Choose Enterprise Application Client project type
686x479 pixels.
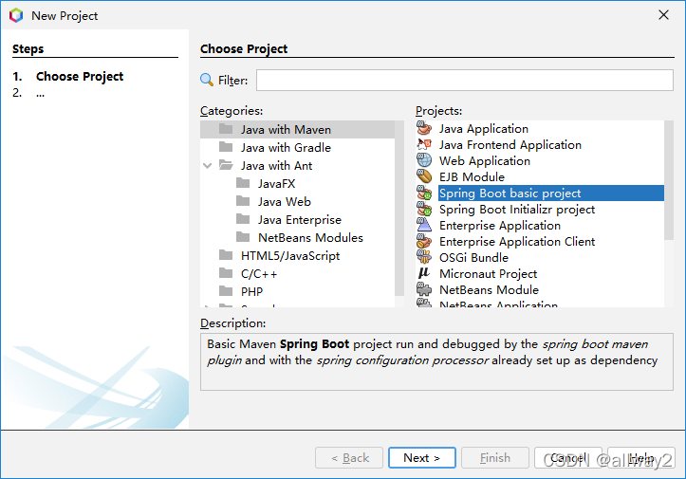[x=517, y=242]
